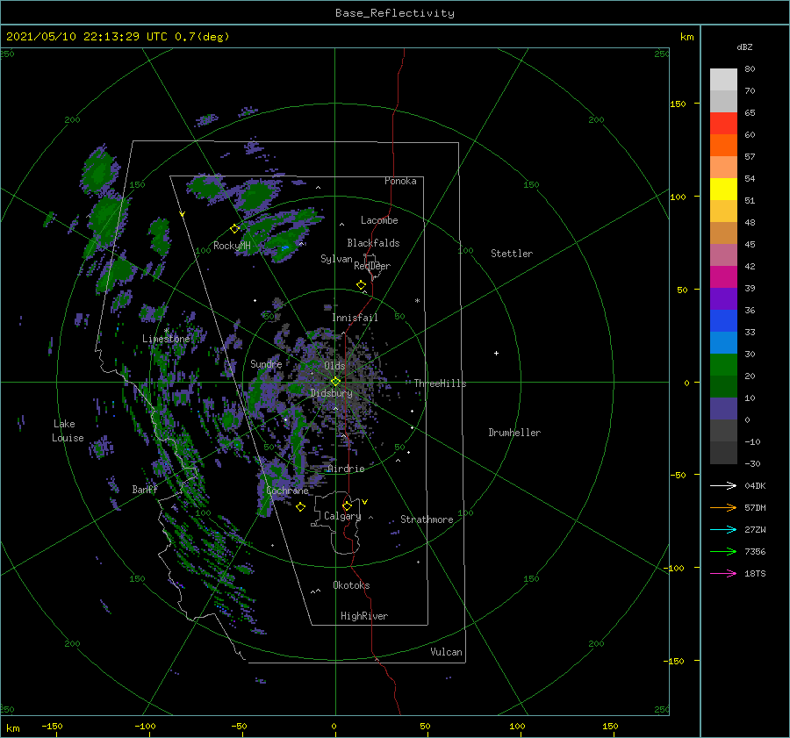This screenshot has width=790, height=738.
Task: Pick the purple 36-39 dBZ swatch
Action: click(x=723, y=299)
